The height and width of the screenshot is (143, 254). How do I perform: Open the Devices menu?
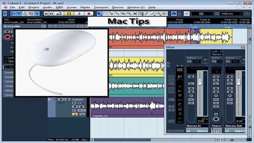117,7
